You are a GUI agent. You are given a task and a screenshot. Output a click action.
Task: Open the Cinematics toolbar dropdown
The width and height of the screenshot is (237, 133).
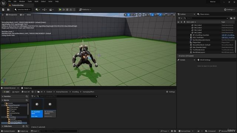(x=51, y=10)
